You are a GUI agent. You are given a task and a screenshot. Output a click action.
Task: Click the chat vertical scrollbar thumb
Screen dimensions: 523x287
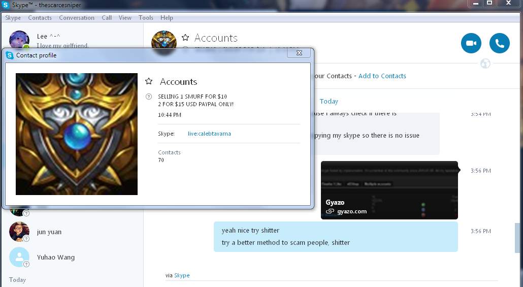pos(517,238)
